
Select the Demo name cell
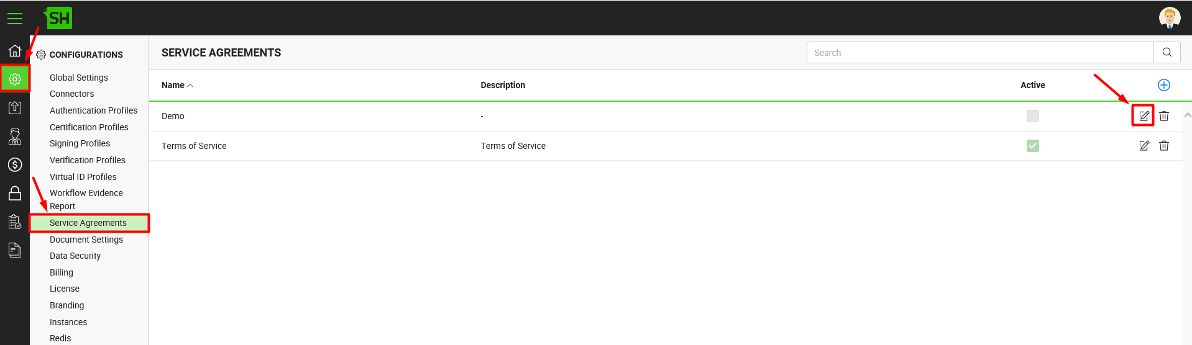(x=173, y=116)
